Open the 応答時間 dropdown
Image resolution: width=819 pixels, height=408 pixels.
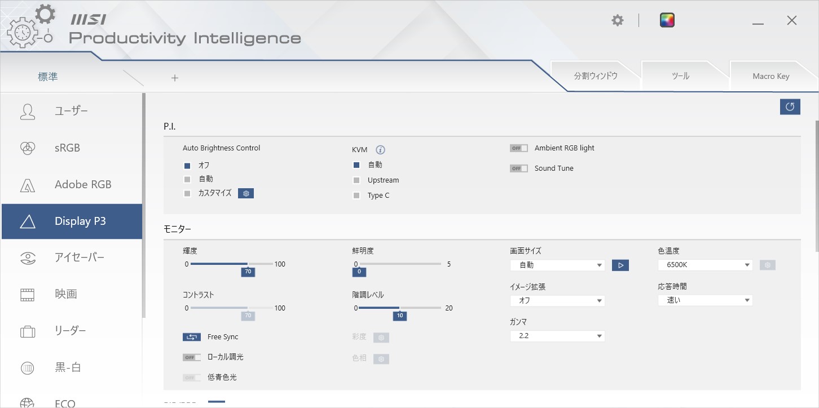pyautogui.click(x=705, y=300)
